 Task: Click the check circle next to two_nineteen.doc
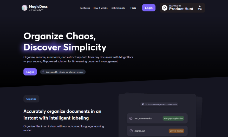[131, 118]
